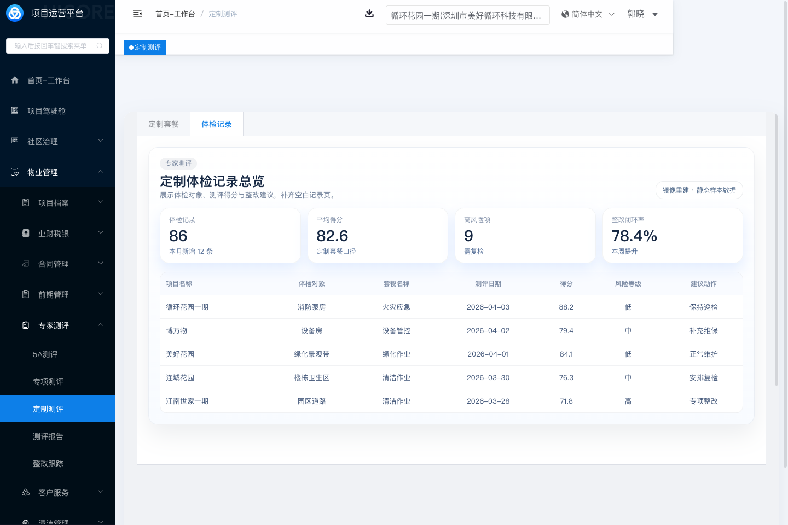This screenshot has height=525, width=788.
Task: Click the download icon in header
Action: (x=369, y=14)
